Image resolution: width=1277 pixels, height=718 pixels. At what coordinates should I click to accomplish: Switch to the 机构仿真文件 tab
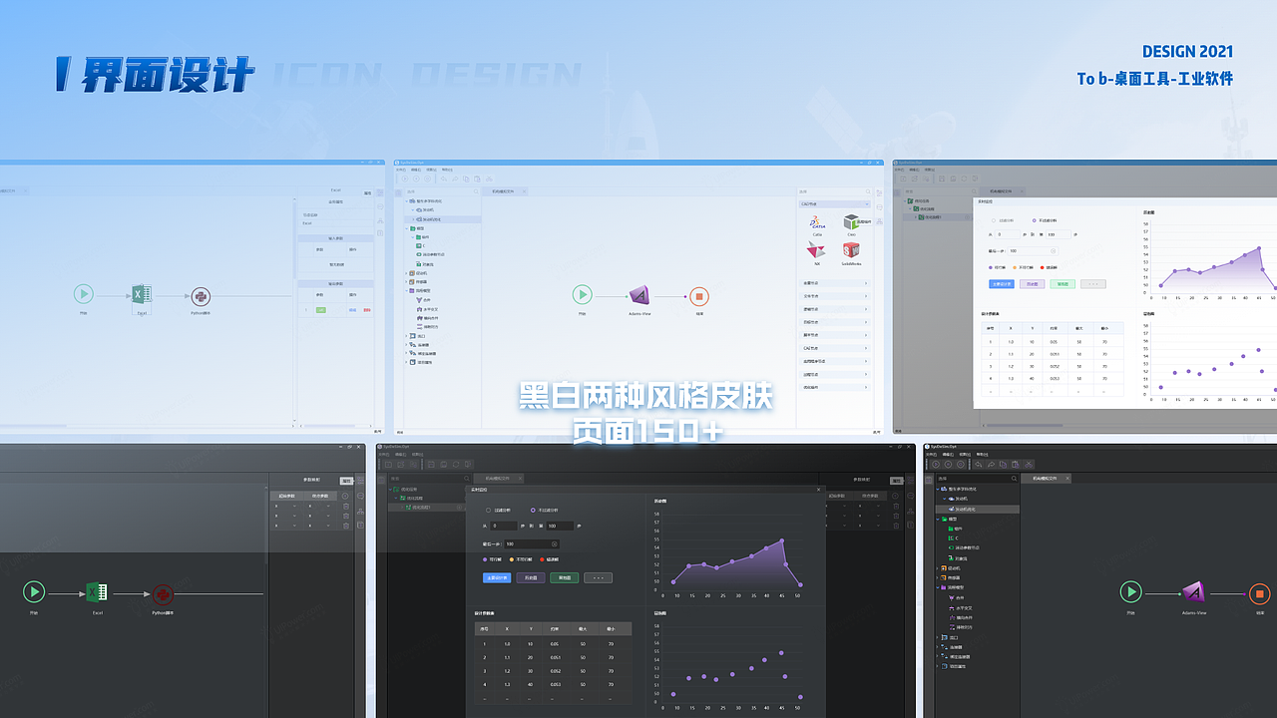(504, 191)
